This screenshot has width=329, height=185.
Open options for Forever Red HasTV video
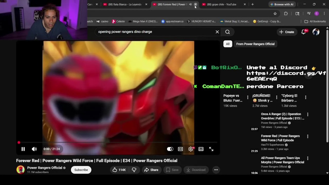[x=308, y=136]
